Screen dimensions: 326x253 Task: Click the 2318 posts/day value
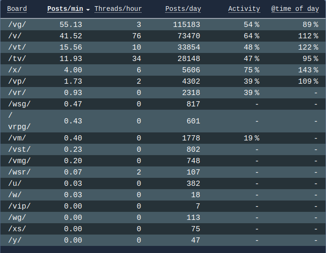click(x=191, y=92)
